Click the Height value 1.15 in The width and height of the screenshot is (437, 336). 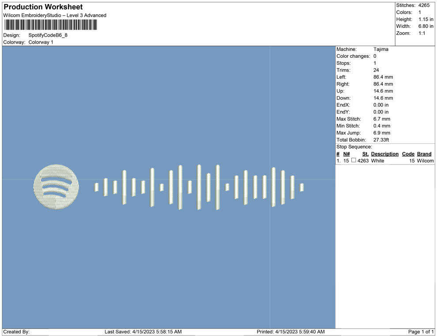pyautogui.click(x=426, y=19)
